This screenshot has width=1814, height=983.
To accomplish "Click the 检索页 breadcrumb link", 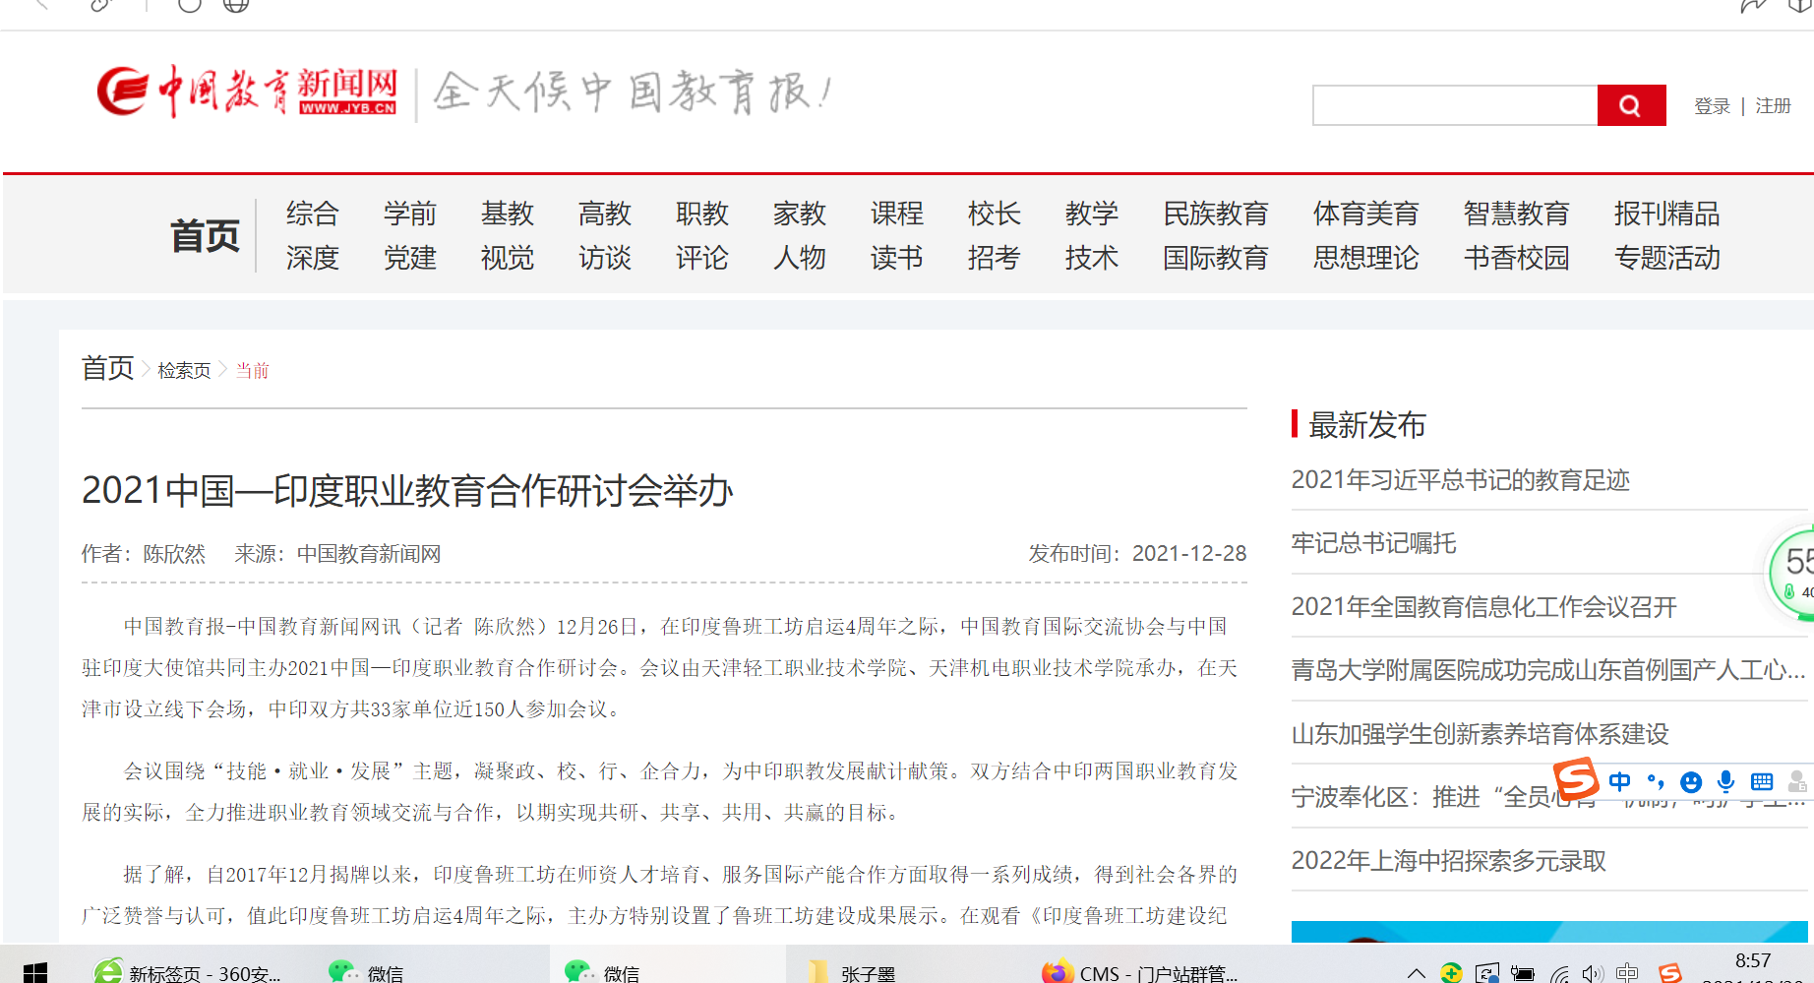I will pyautogui.click(x=184, y=371).
